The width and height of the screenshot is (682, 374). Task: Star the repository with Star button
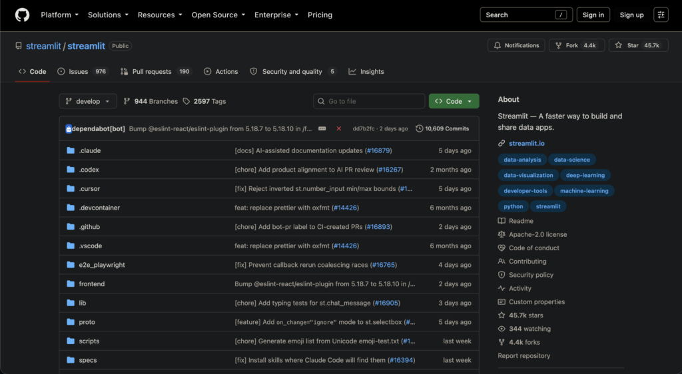click(x=638, y=45)
